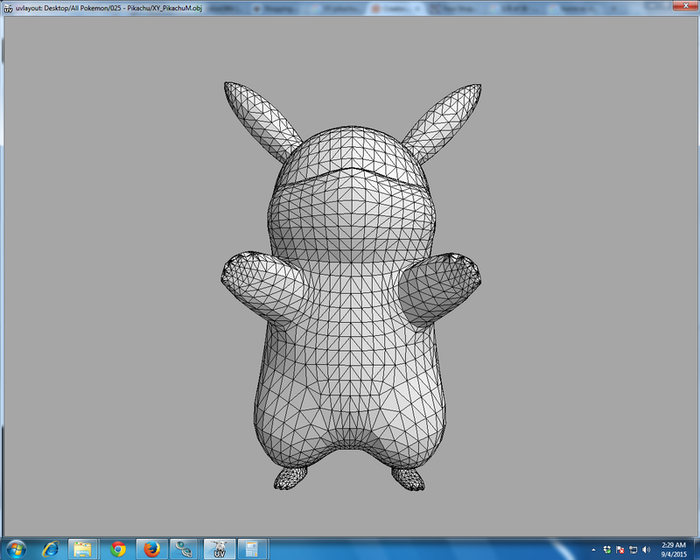The image size is (700, 560).
Task: Open Google Chrome from the taskbar
Action: pyautogui.click(x=118, y=549)
